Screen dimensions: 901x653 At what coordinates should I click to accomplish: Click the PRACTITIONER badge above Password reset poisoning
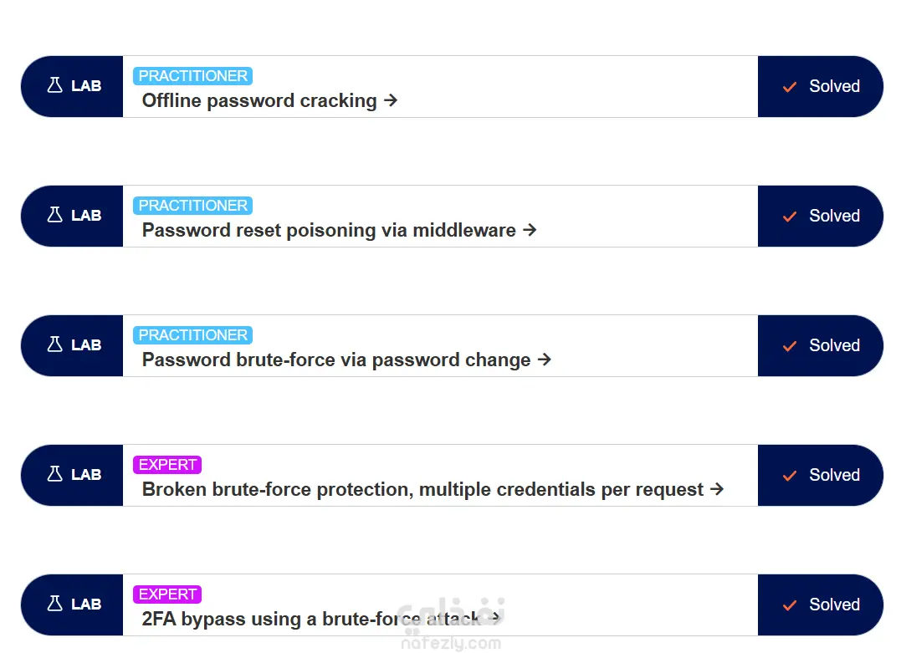pos(192,206)
